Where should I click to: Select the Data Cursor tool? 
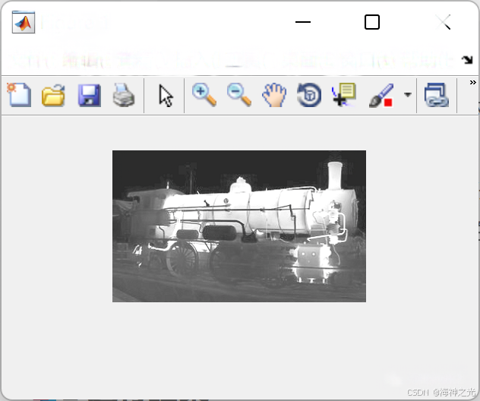[x=344, y=95]
